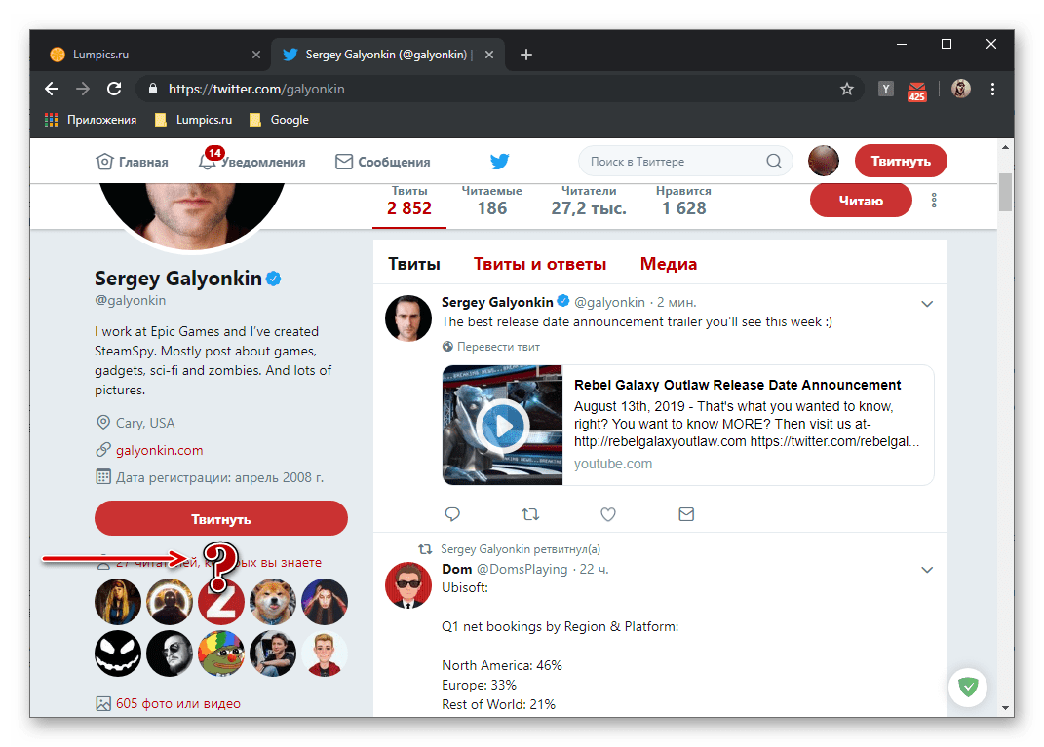
Task: Open the Gmail extension icon showing 425
Action: (916, 90)
